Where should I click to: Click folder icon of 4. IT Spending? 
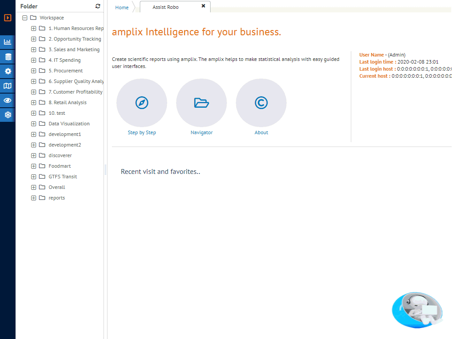pyautogui.click(x=42, y=60)
